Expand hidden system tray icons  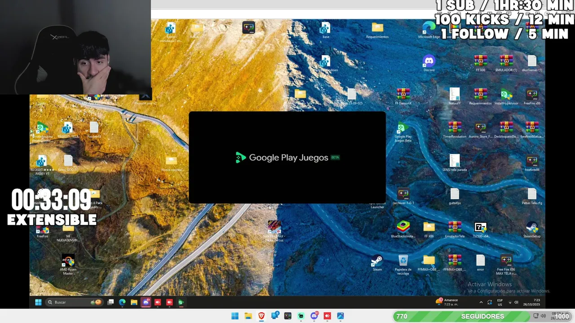pos(481,302)
